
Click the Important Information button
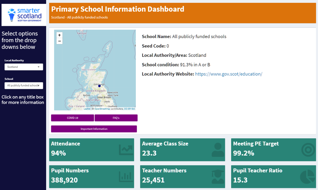click(x=94, y=129)
